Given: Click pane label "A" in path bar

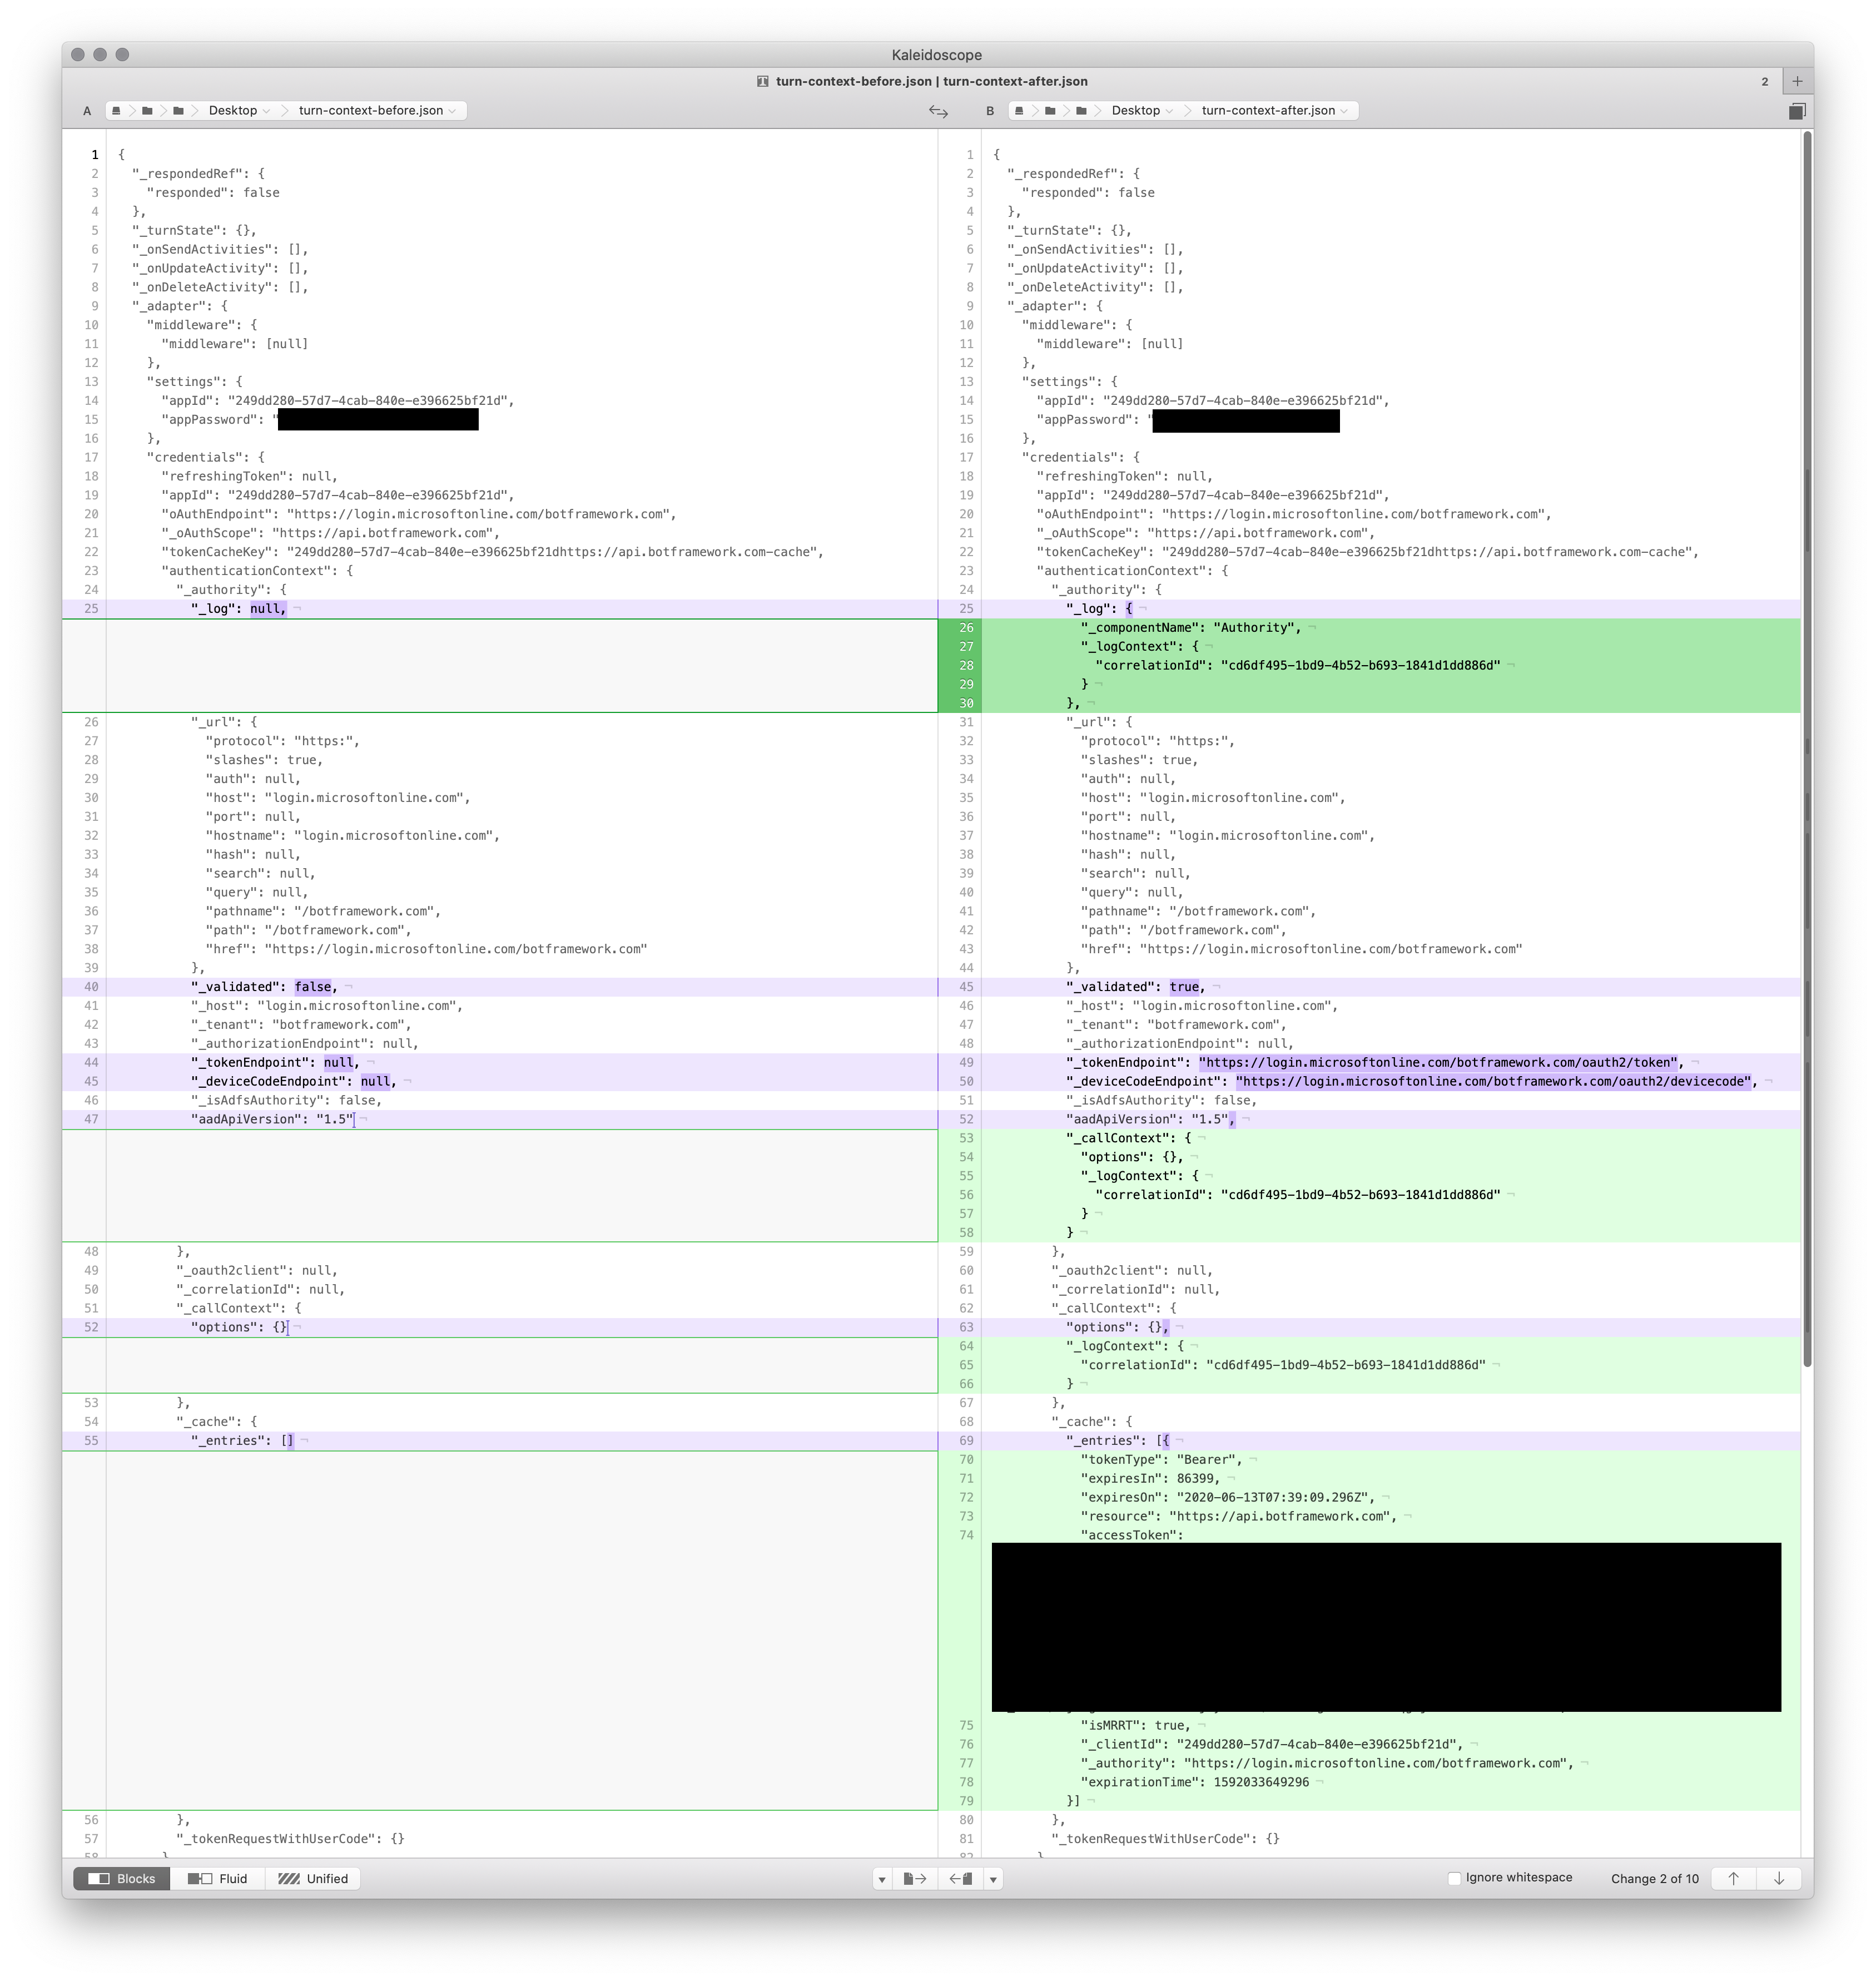Looking at the screenshot, I should pos(87,111).
